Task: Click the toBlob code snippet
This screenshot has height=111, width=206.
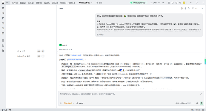Action: (70, 85)
